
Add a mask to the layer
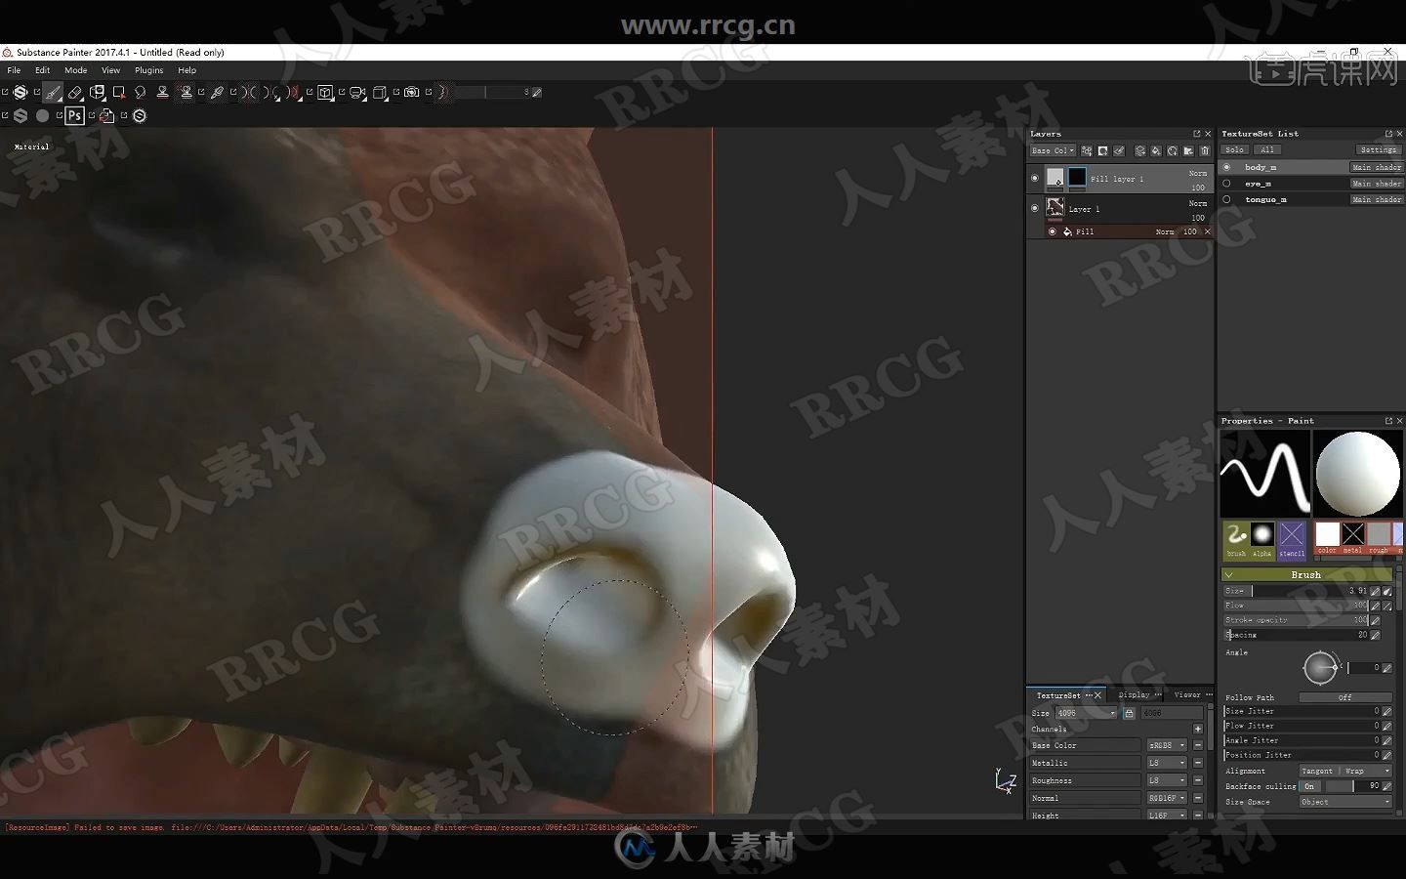tap(1102, 150)
